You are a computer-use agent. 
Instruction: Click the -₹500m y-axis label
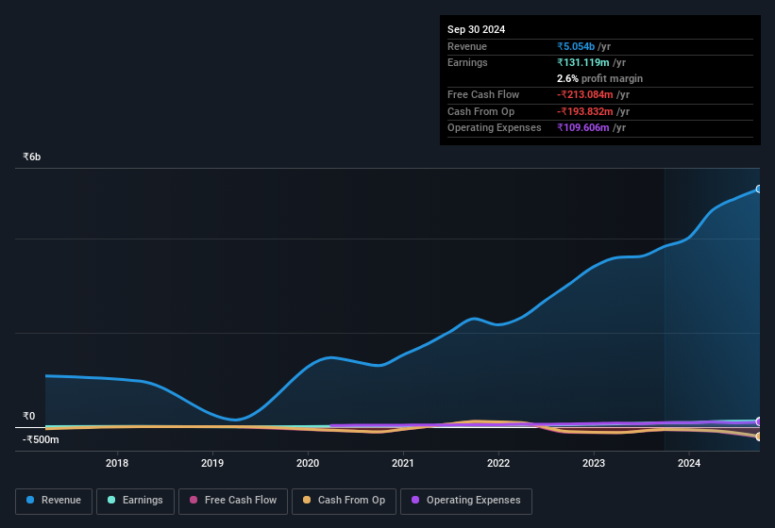(x=41, y=439)
